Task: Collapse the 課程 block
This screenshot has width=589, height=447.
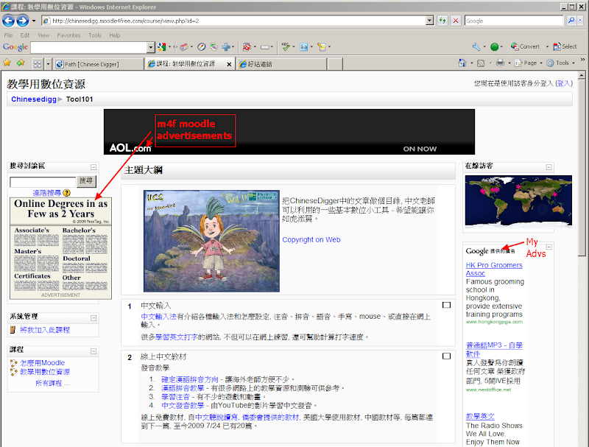Action: coord(94,351)
